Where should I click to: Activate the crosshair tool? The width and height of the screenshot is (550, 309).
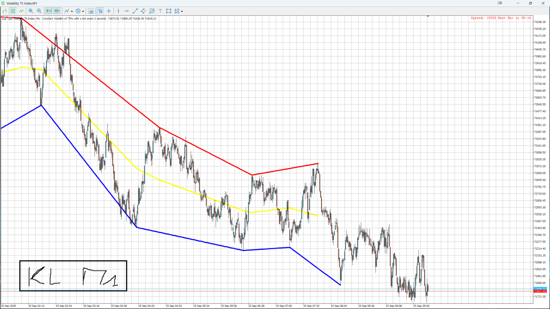pos(109,11)
